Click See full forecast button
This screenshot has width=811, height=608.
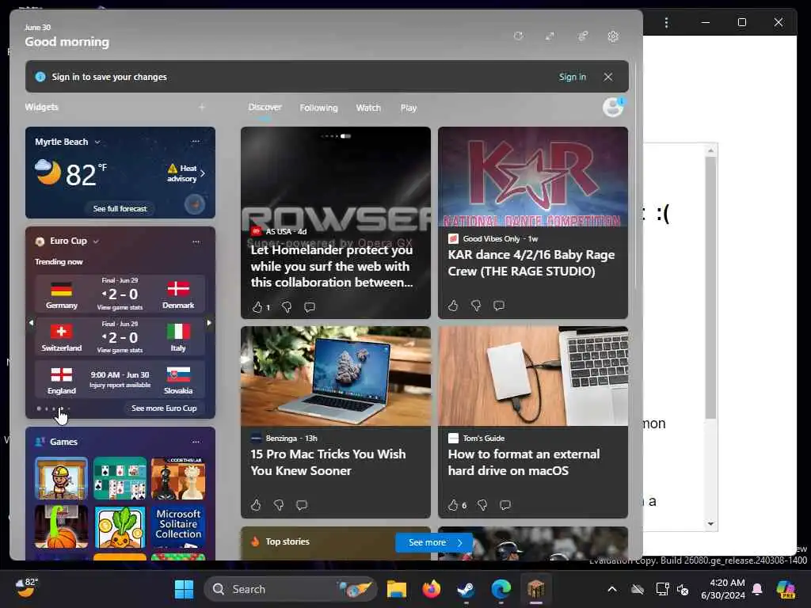[x=120, y=208]
